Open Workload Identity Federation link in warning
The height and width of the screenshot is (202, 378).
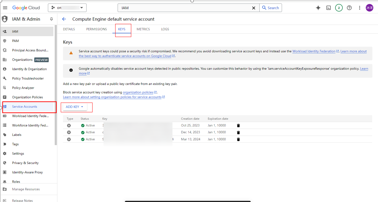tap(316, 51)
